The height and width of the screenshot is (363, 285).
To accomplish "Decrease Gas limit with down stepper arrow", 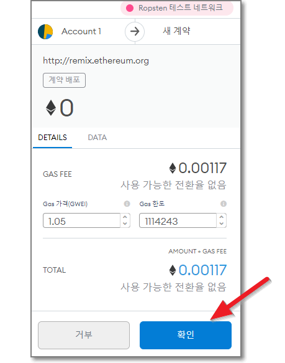I will tap(222, 224).
